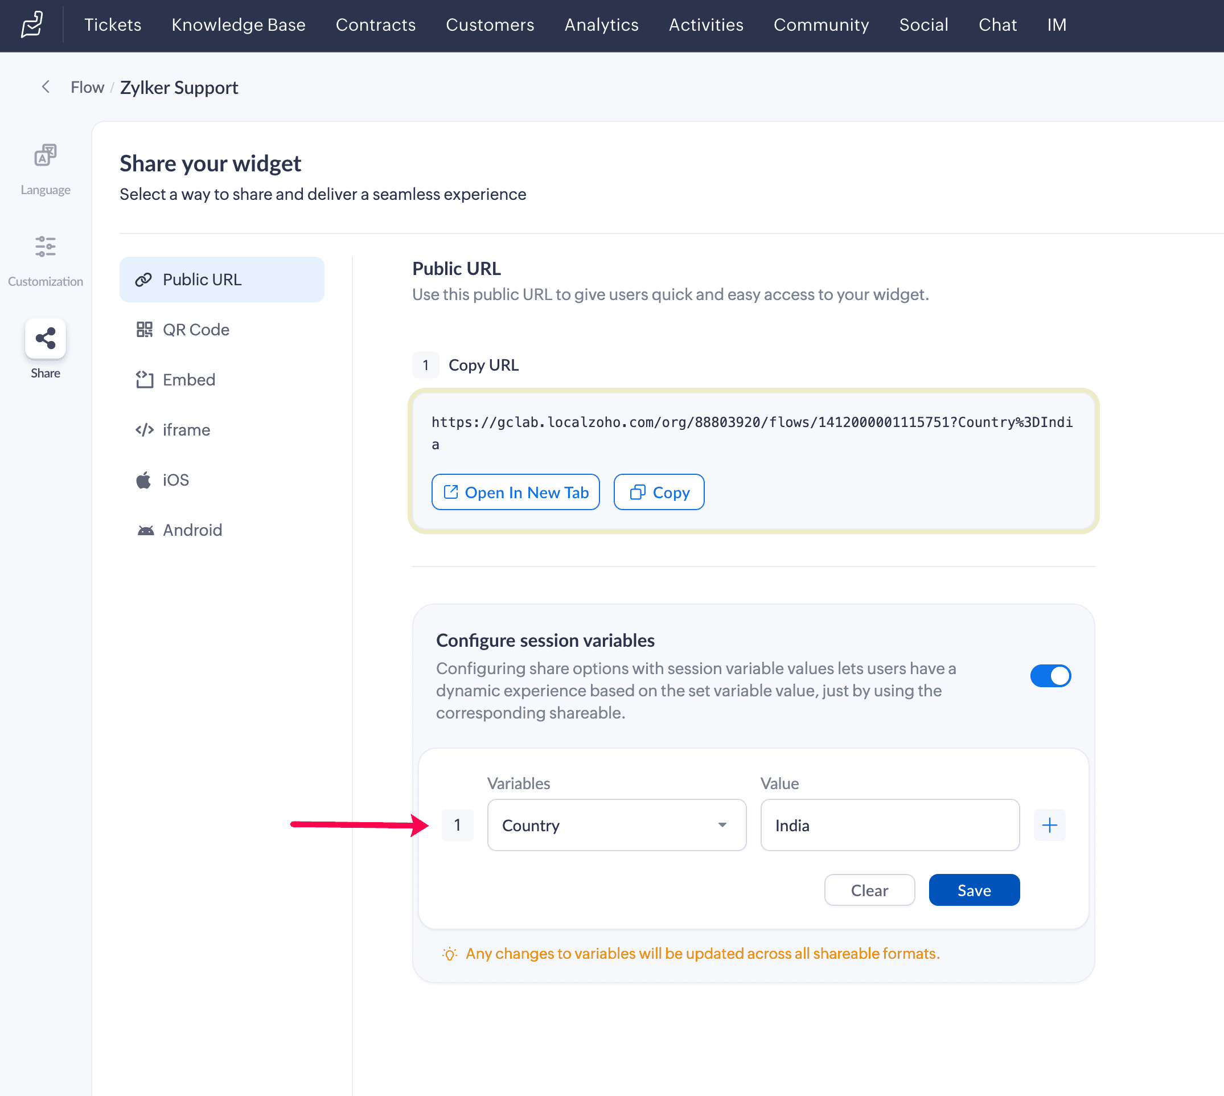
Task: Open the Analytics menu
Action: click(x=601, y=24)
